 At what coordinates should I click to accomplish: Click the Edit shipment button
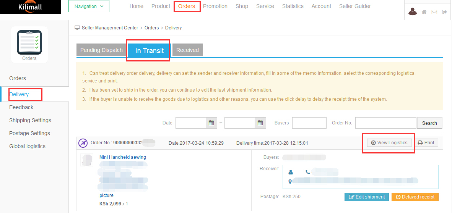[x=367, y=197]
